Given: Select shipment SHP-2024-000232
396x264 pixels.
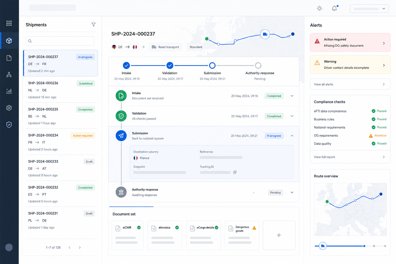Looking at the screenshot, I should click(61, 194).
